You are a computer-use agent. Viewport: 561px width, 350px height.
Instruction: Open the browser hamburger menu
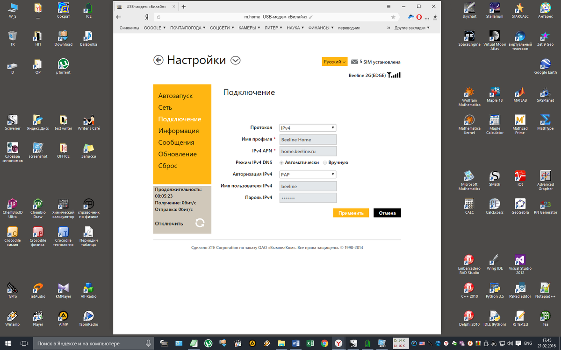388,7
